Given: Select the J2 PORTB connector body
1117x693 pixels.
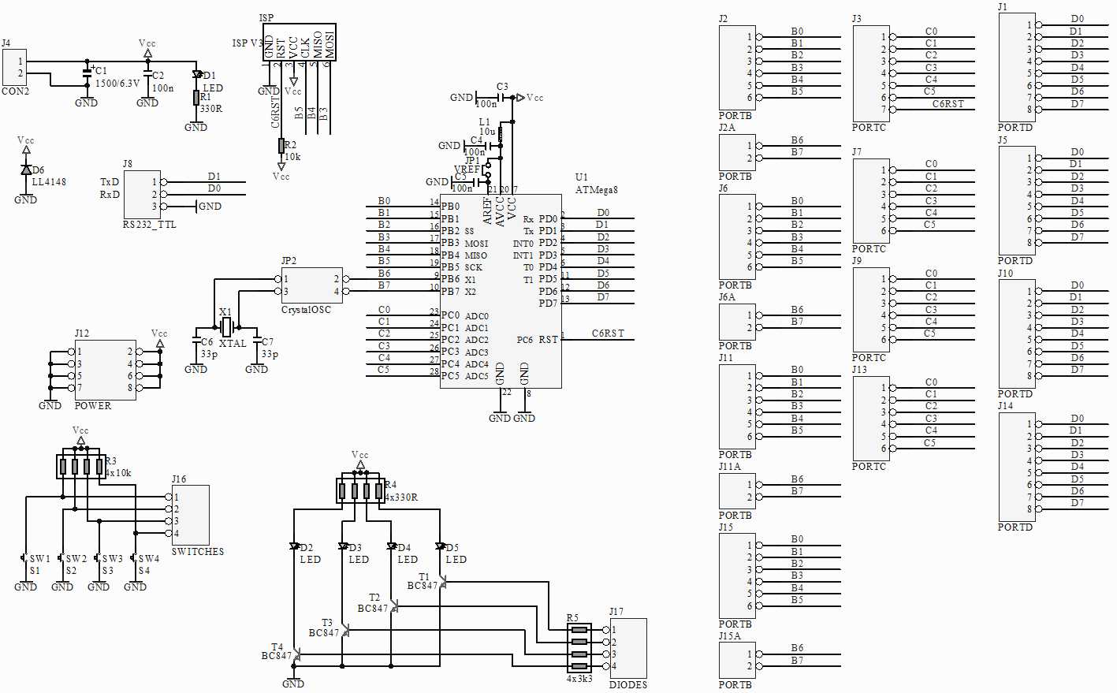Looking at the screenshot, I should 738,68.
